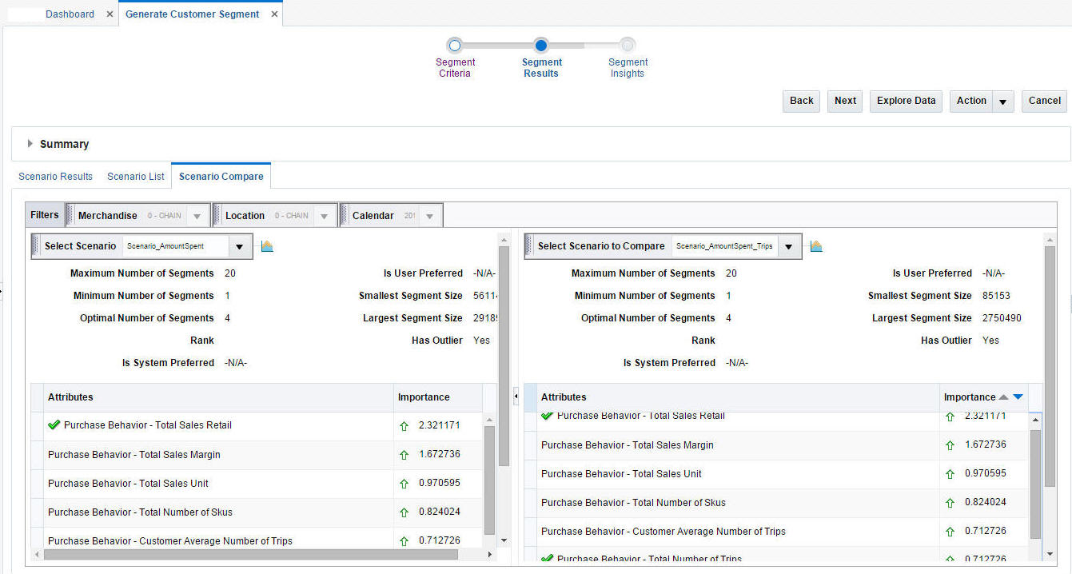This screenshot has width=1072, height=574.
Task: Select left Total Number of Skus row
Action: tap(257, 512)
